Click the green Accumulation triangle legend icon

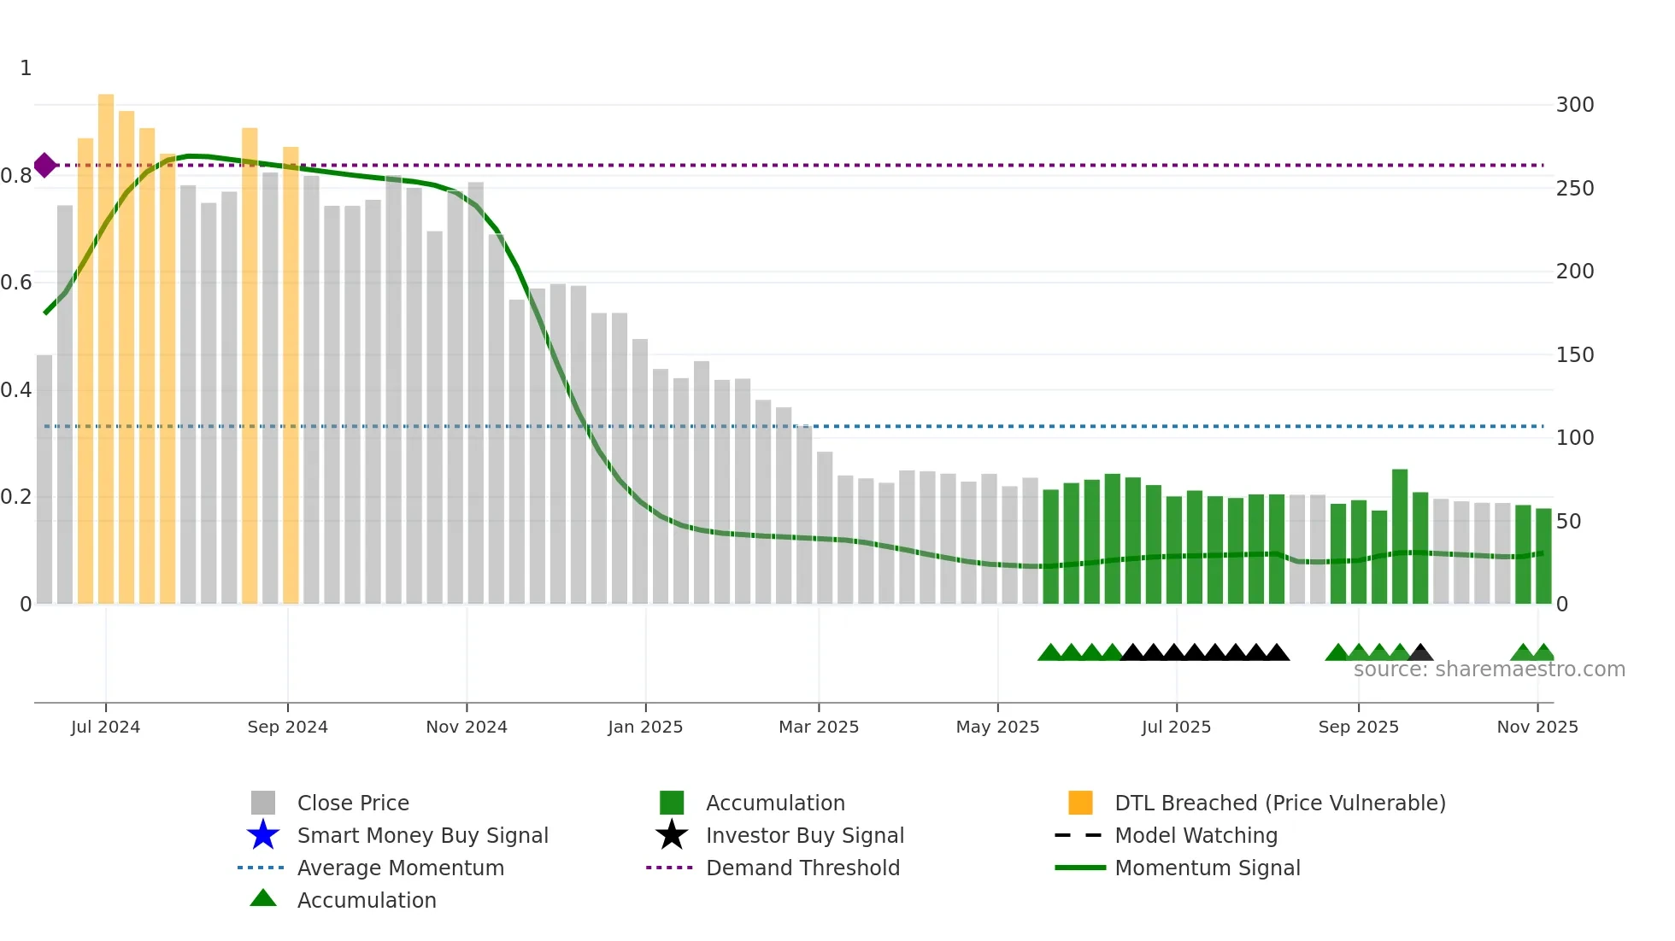263,898
